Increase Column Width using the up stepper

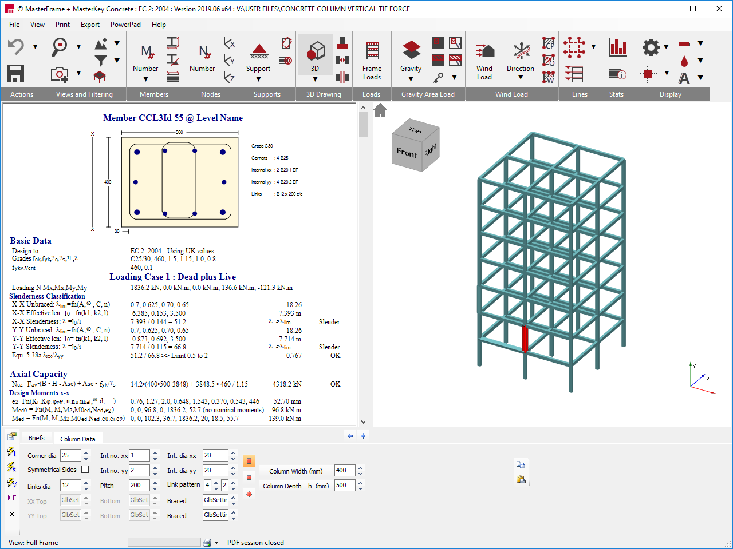click(x=360, y=467)
